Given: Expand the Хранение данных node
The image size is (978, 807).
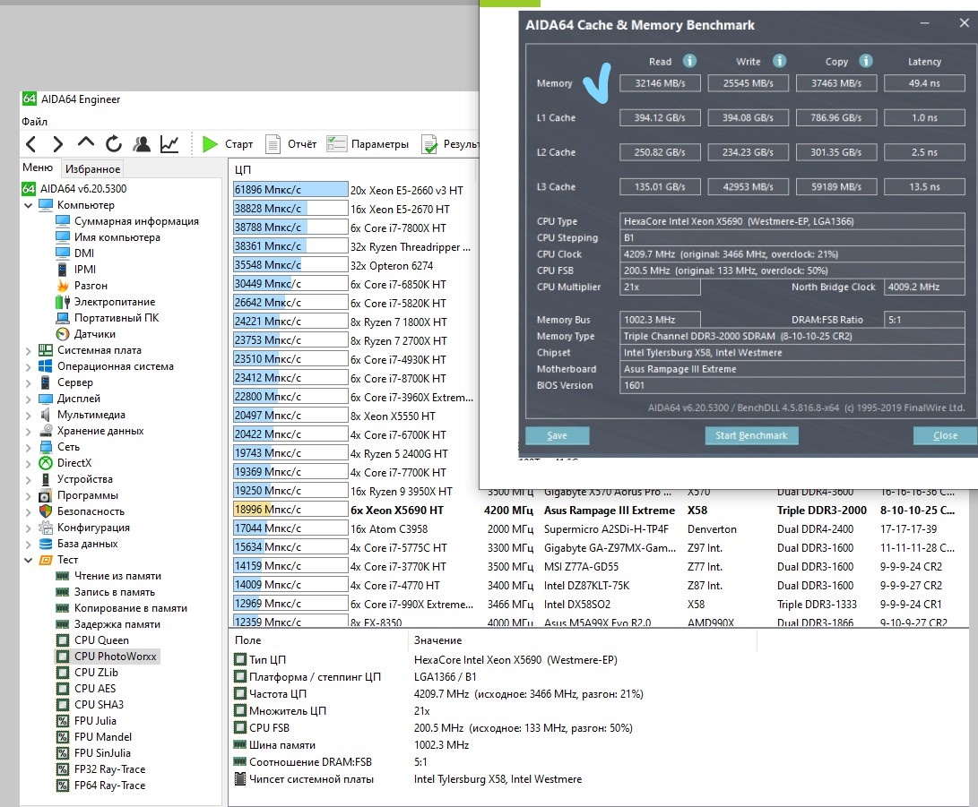Looking at the screenshot, I should pyautogui.click(x=28, y=431).
